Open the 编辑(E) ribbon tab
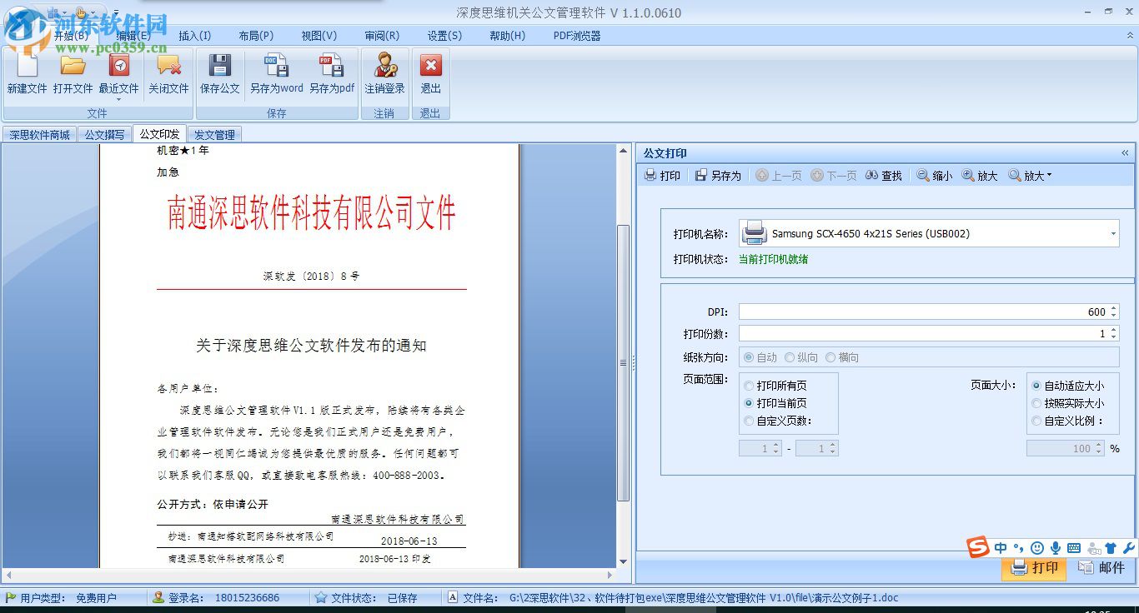Image resolution: width=1139 pixels, height=613 pixels. point(133,36)
